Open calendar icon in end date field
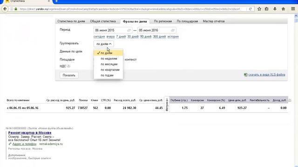The width and height of the screenshot is (298, 167). [173, 30]
